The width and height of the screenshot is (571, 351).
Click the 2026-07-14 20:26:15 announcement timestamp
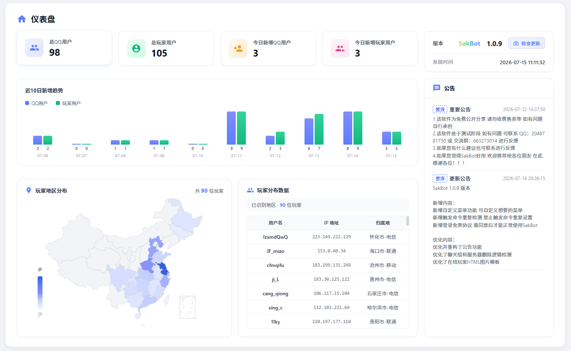click(524, 179)
